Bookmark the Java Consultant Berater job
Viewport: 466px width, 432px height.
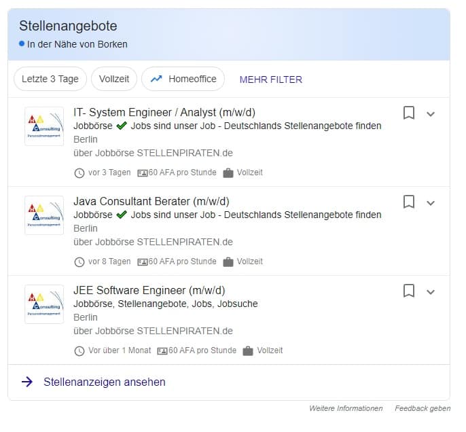click(x=409, y=202)
